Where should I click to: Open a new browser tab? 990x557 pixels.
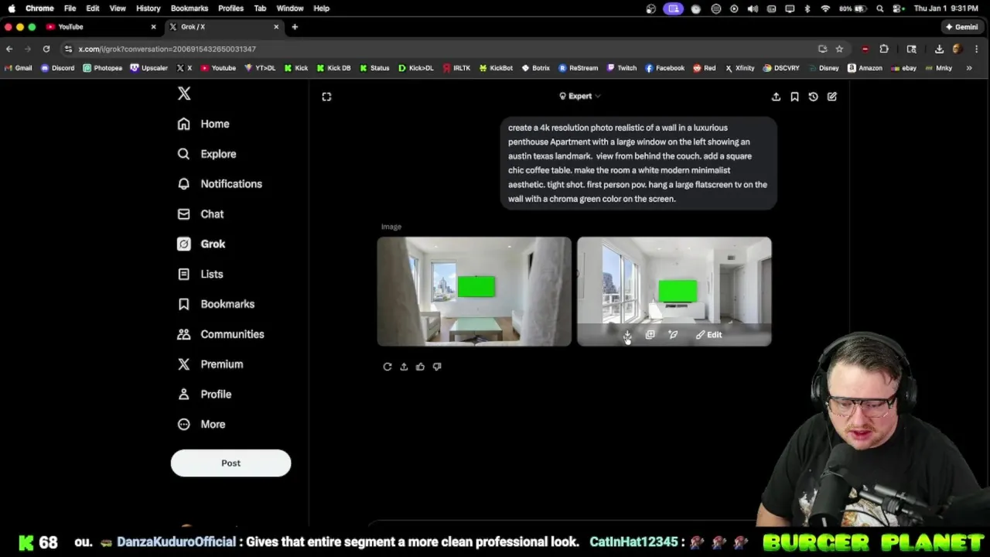(295, 27)
